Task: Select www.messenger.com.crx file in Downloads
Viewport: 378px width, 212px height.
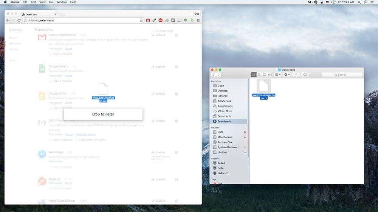Action: pyautogui.click(x=263, y=89)
